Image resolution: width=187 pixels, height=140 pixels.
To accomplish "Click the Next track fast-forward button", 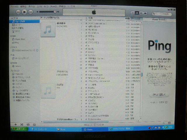I will pyautogui.click(x=31, y=12).
